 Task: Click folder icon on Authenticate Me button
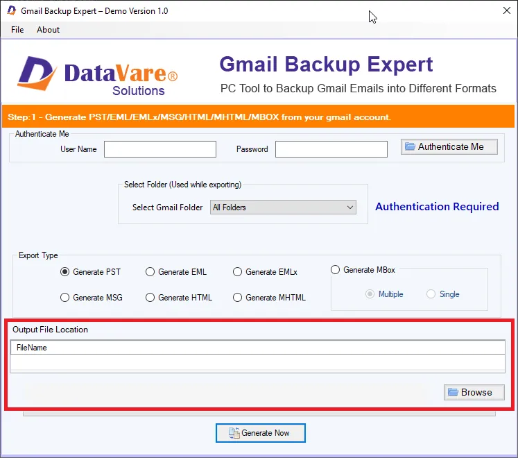click(410, 146)
